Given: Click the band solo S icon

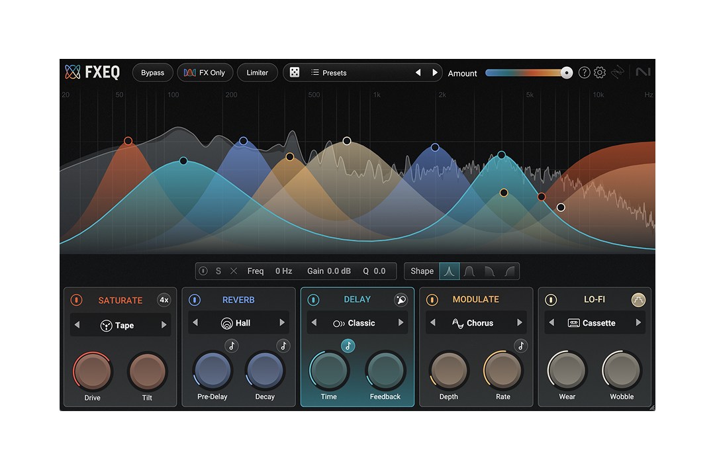Looking at the screenshot, I should [x=218, y=271].
